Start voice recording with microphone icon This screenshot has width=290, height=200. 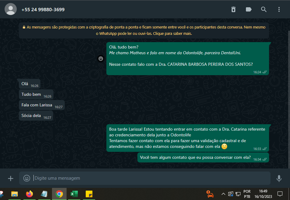279,178
